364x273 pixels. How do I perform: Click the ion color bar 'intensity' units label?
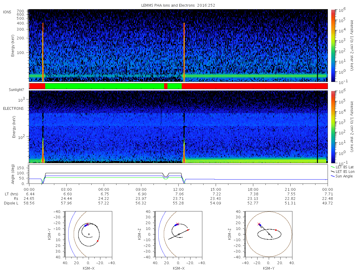point(352,45)
